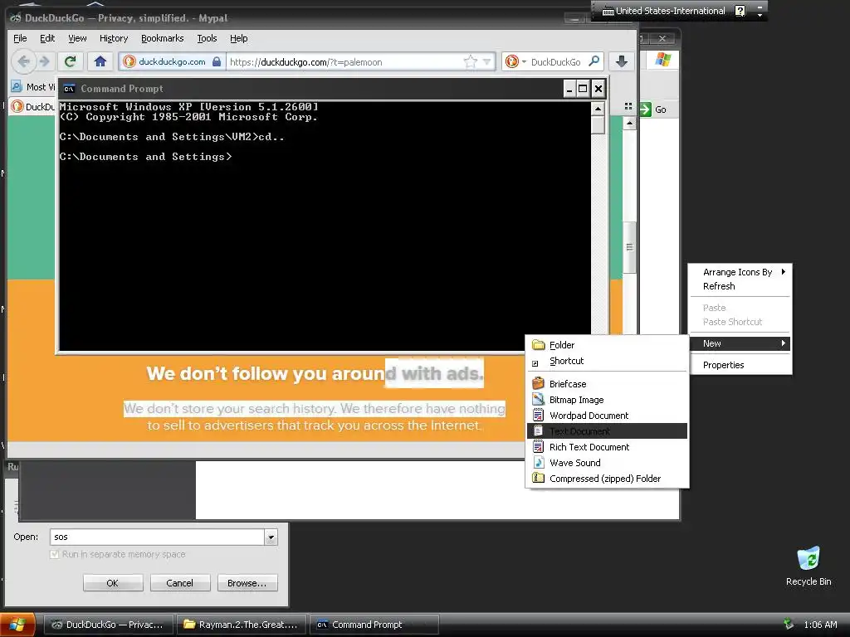Click the Open text field containing sos
This screenshot has height=637, width=850.
coord(157,537)
